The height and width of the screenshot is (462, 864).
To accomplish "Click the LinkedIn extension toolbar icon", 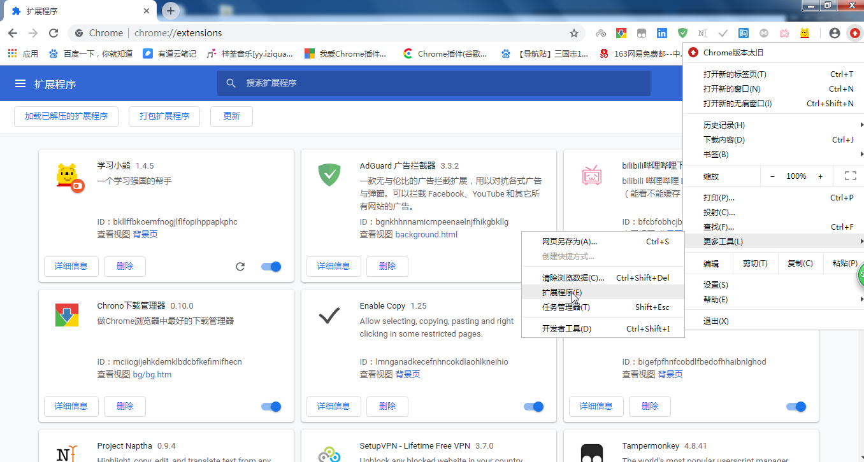I will click(x=662, y=33).
